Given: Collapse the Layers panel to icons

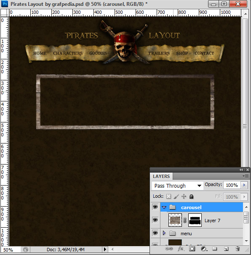Looking at the screenshot, I should pos(241,170).
